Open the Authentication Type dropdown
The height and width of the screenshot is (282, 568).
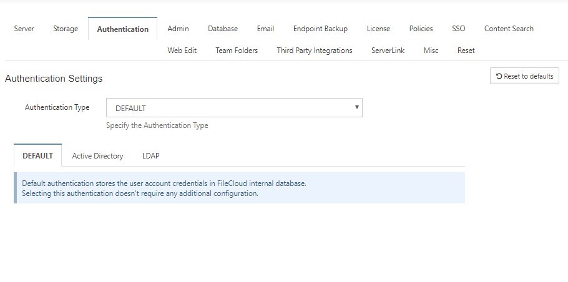point(234,108)
